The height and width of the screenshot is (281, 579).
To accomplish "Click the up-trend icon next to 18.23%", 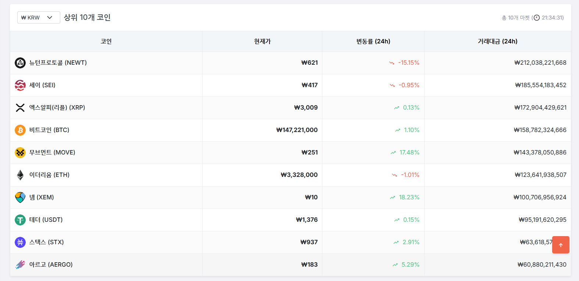I will pyautogui.click(x=393, y=198).
